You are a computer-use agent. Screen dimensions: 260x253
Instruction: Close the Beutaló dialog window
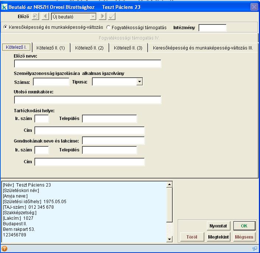click(x=254, y=7)
